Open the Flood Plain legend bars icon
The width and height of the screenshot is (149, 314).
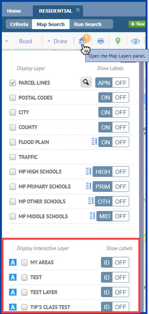coord(94,142)
